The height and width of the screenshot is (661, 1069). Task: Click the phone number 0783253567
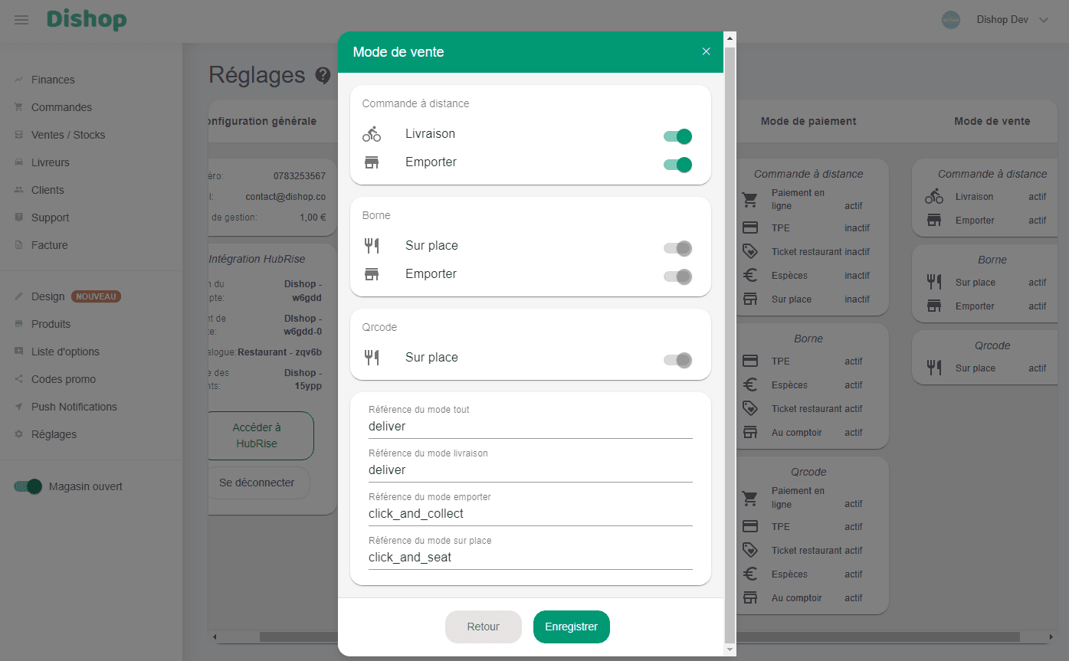point(300,176)
